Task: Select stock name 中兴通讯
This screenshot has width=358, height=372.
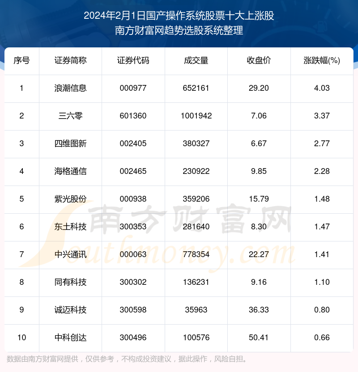Action: tap(71, 254)
